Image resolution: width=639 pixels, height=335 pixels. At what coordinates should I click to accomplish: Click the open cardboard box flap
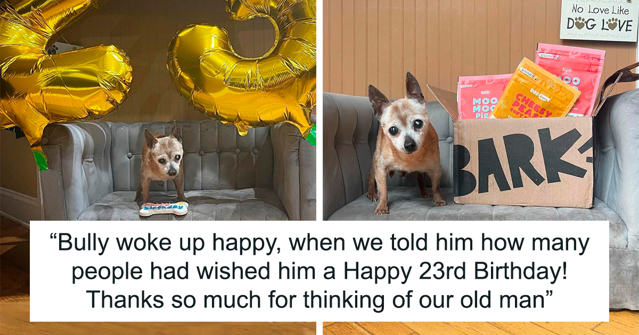tap(442, 101)
